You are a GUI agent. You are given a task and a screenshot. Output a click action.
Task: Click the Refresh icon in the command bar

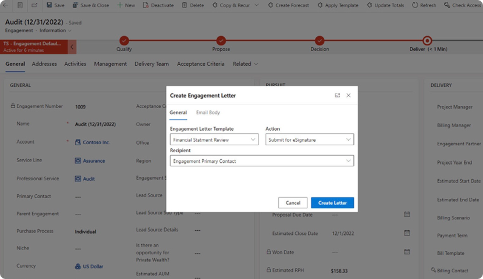point(415,5)
